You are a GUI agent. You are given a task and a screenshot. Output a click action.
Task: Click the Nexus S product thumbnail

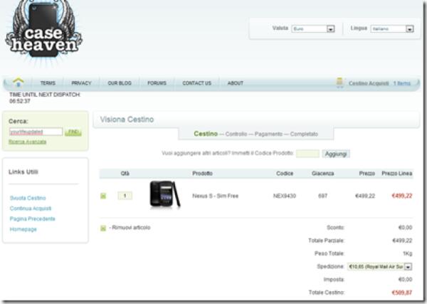pos(164,194)
